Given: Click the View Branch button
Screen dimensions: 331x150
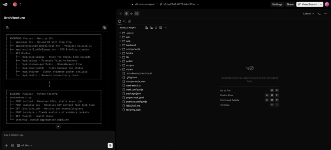Looking at the screenshot, I should 307,4.
